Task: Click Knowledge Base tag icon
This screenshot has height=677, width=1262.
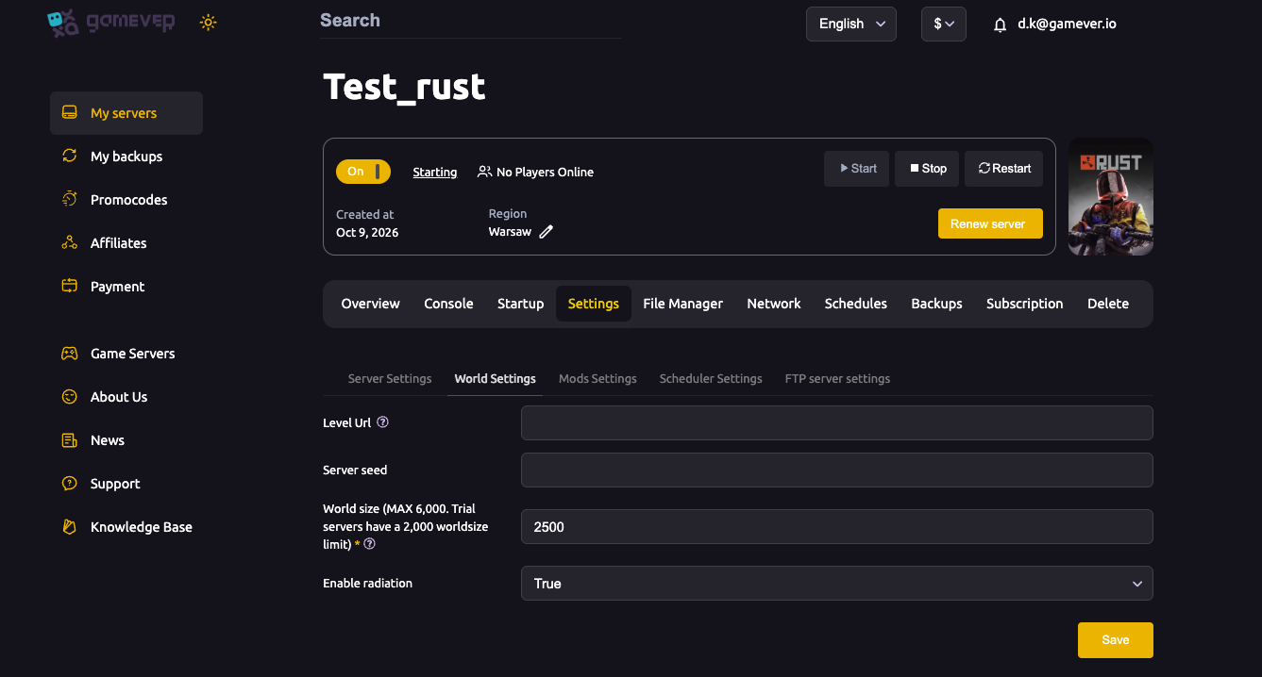Action: click(x=69, y=527)
